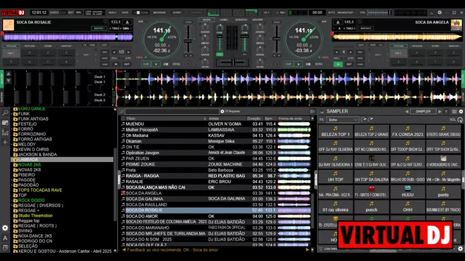Click the play button on right deck
The width and height of the screenshot is (465, 261).
click(298, 64)
